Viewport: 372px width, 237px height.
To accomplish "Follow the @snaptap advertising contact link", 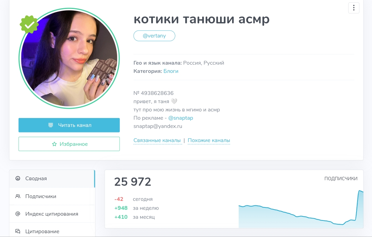I will [x=180, y=118].
